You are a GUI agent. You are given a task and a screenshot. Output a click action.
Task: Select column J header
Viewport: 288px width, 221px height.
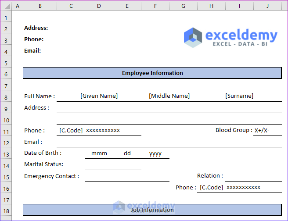[x=268, y=6]
